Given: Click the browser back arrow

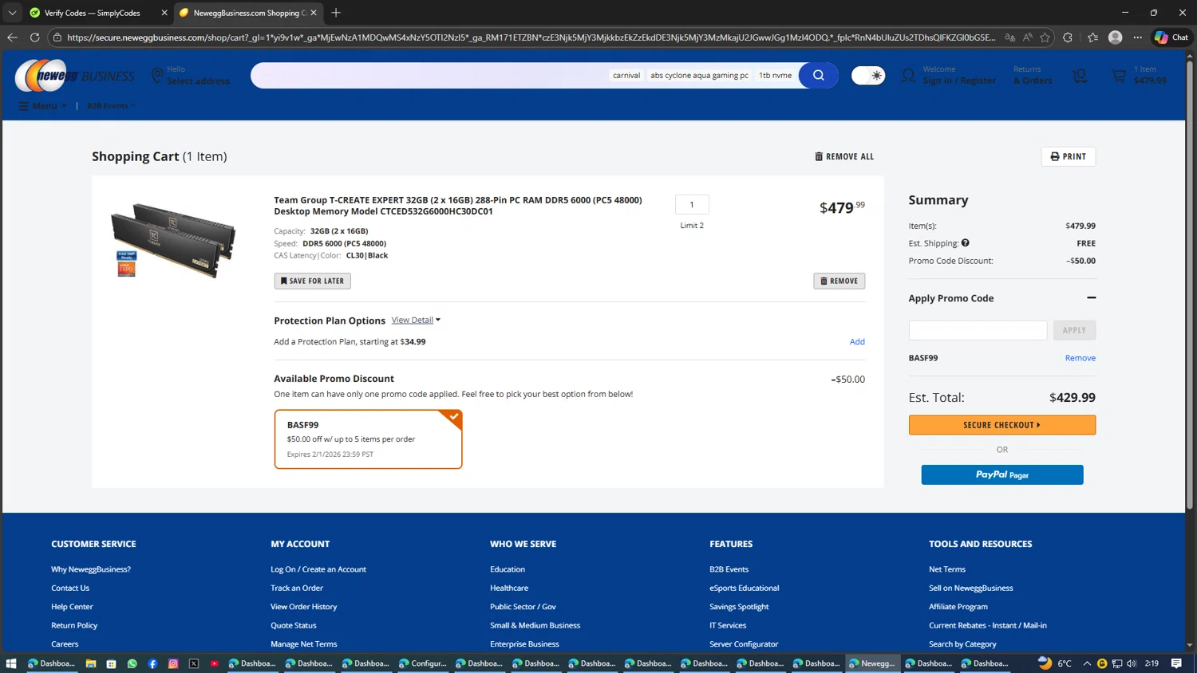Looking at the screenshot, I should (x=12, y=37).
